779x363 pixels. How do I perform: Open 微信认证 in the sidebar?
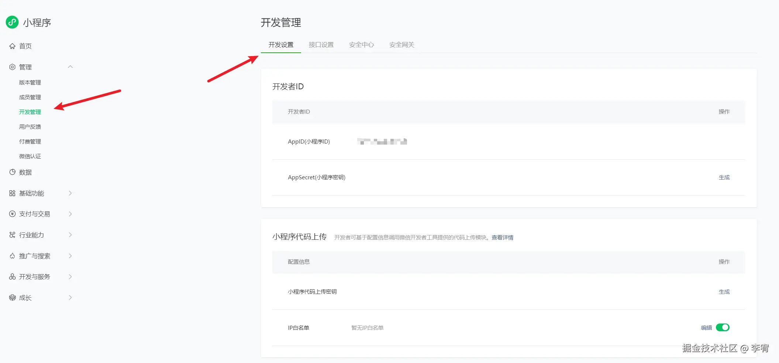tap(30, 156)
